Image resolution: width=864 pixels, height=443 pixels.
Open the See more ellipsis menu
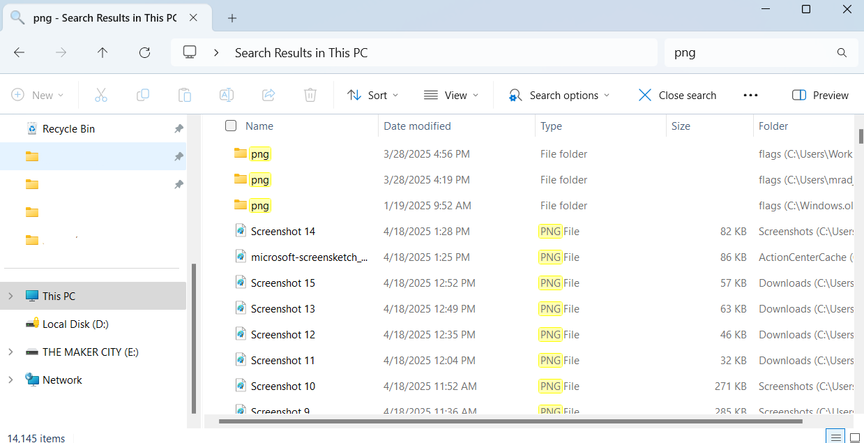750,95
